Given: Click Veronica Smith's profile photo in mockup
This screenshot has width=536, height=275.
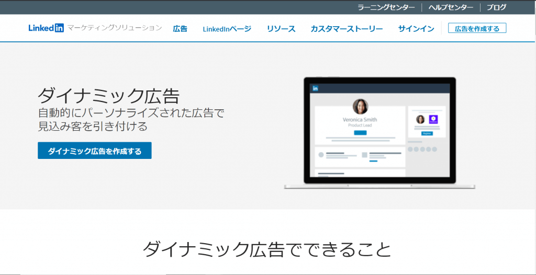Looking at the screenshot, I should click(360, 107).
